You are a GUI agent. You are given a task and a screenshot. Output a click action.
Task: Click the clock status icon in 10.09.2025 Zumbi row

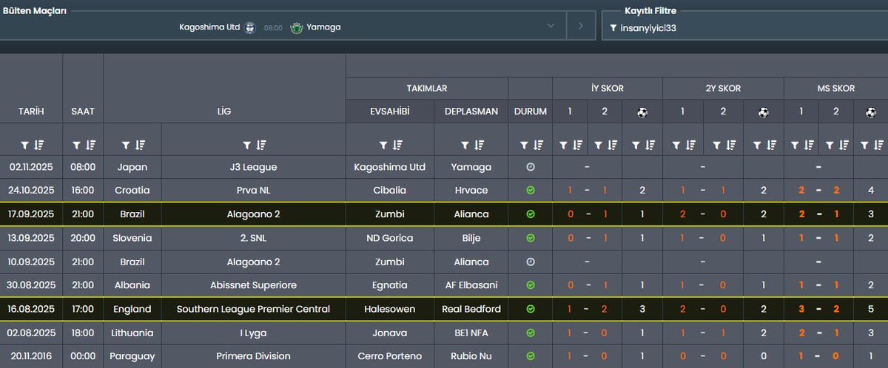tap(530, 262)
